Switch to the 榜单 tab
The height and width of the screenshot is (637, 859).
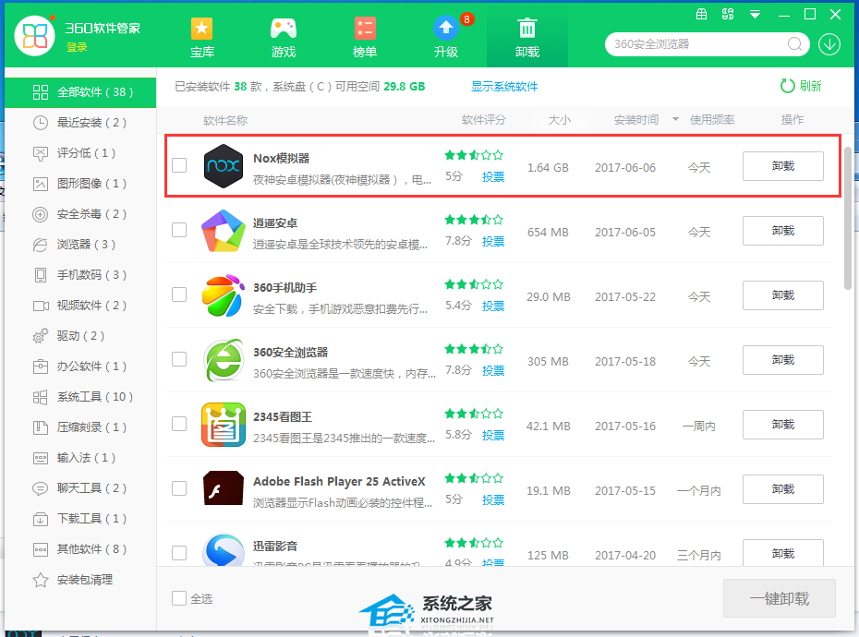(x=364, y=38)
